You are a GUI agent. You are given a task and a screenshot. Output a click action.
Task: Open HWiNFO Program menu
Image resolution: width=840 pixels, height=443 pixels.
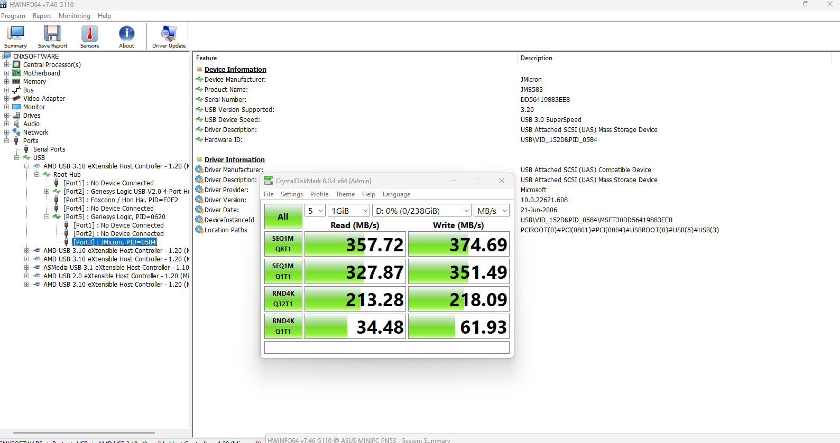(x=13, y=16)
